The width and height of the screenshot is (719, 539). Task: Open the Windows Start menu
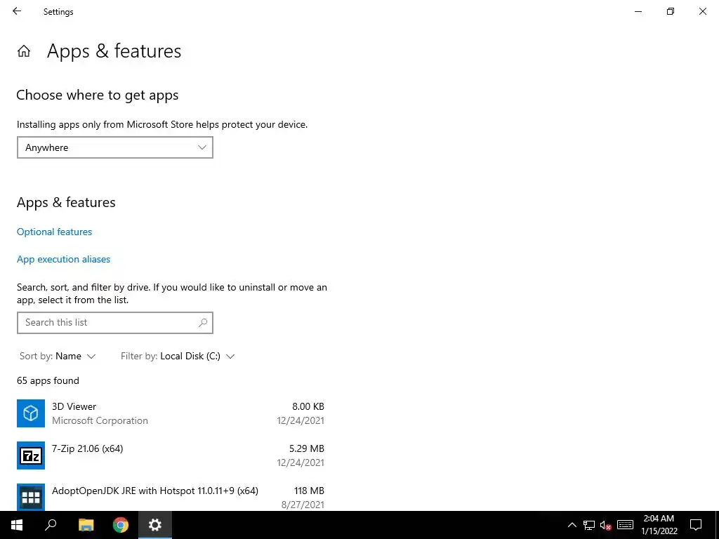(17, 525)
